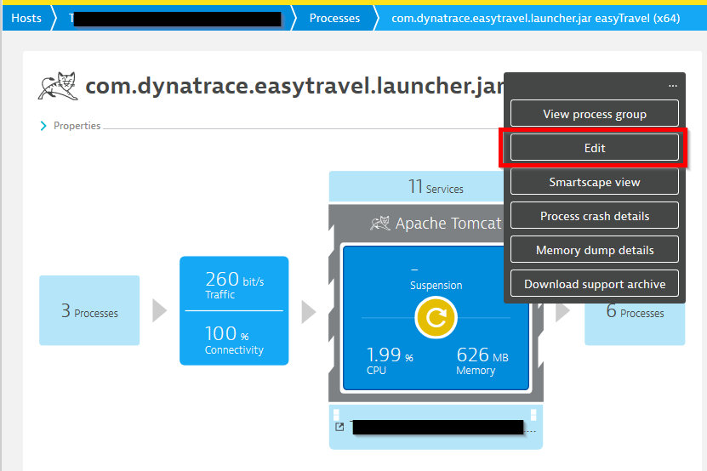The width and height of the screenshot is (707, 471).
Task: Open the 6 Processes outgoing tile
Action: coord(635,325)
